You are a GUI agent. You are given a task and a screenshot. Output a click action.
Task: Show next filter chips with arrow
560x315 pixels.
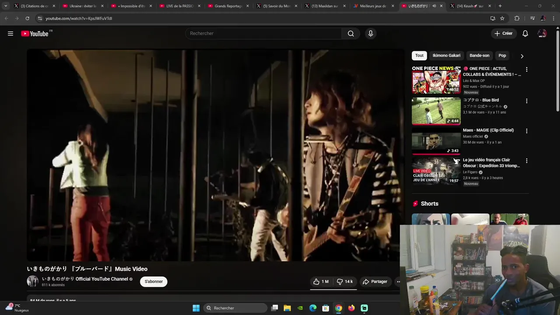coord(521,56)
